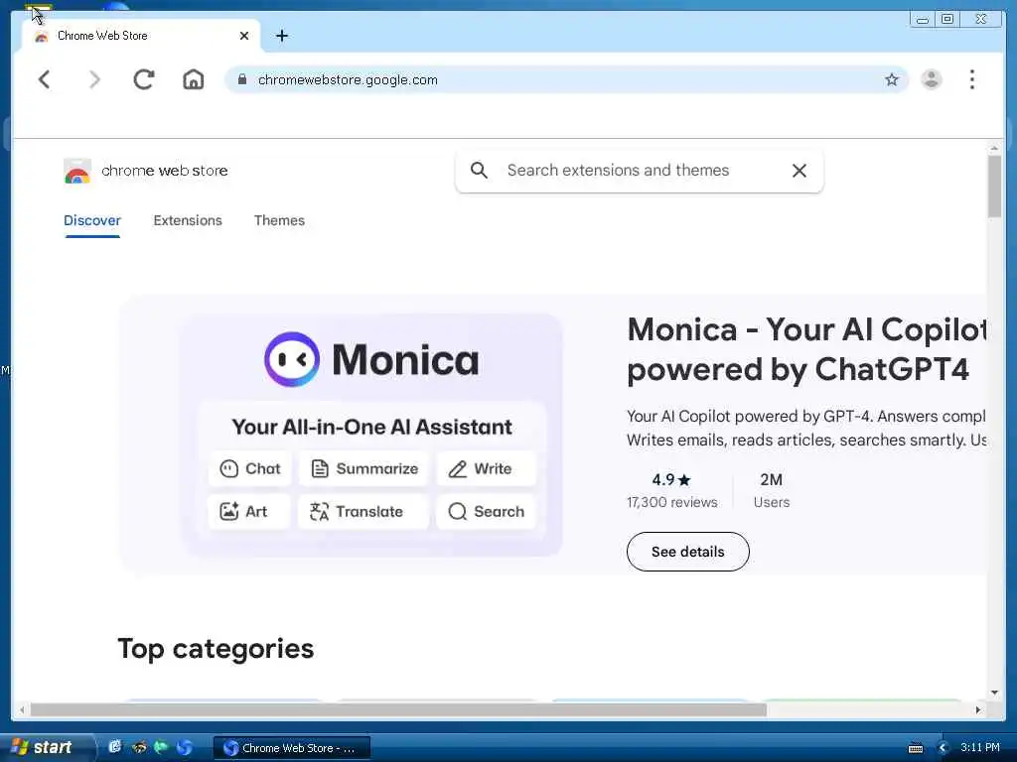Click the 2M Users count
This screenshot has height=762, width=1017.
(771, 490)
